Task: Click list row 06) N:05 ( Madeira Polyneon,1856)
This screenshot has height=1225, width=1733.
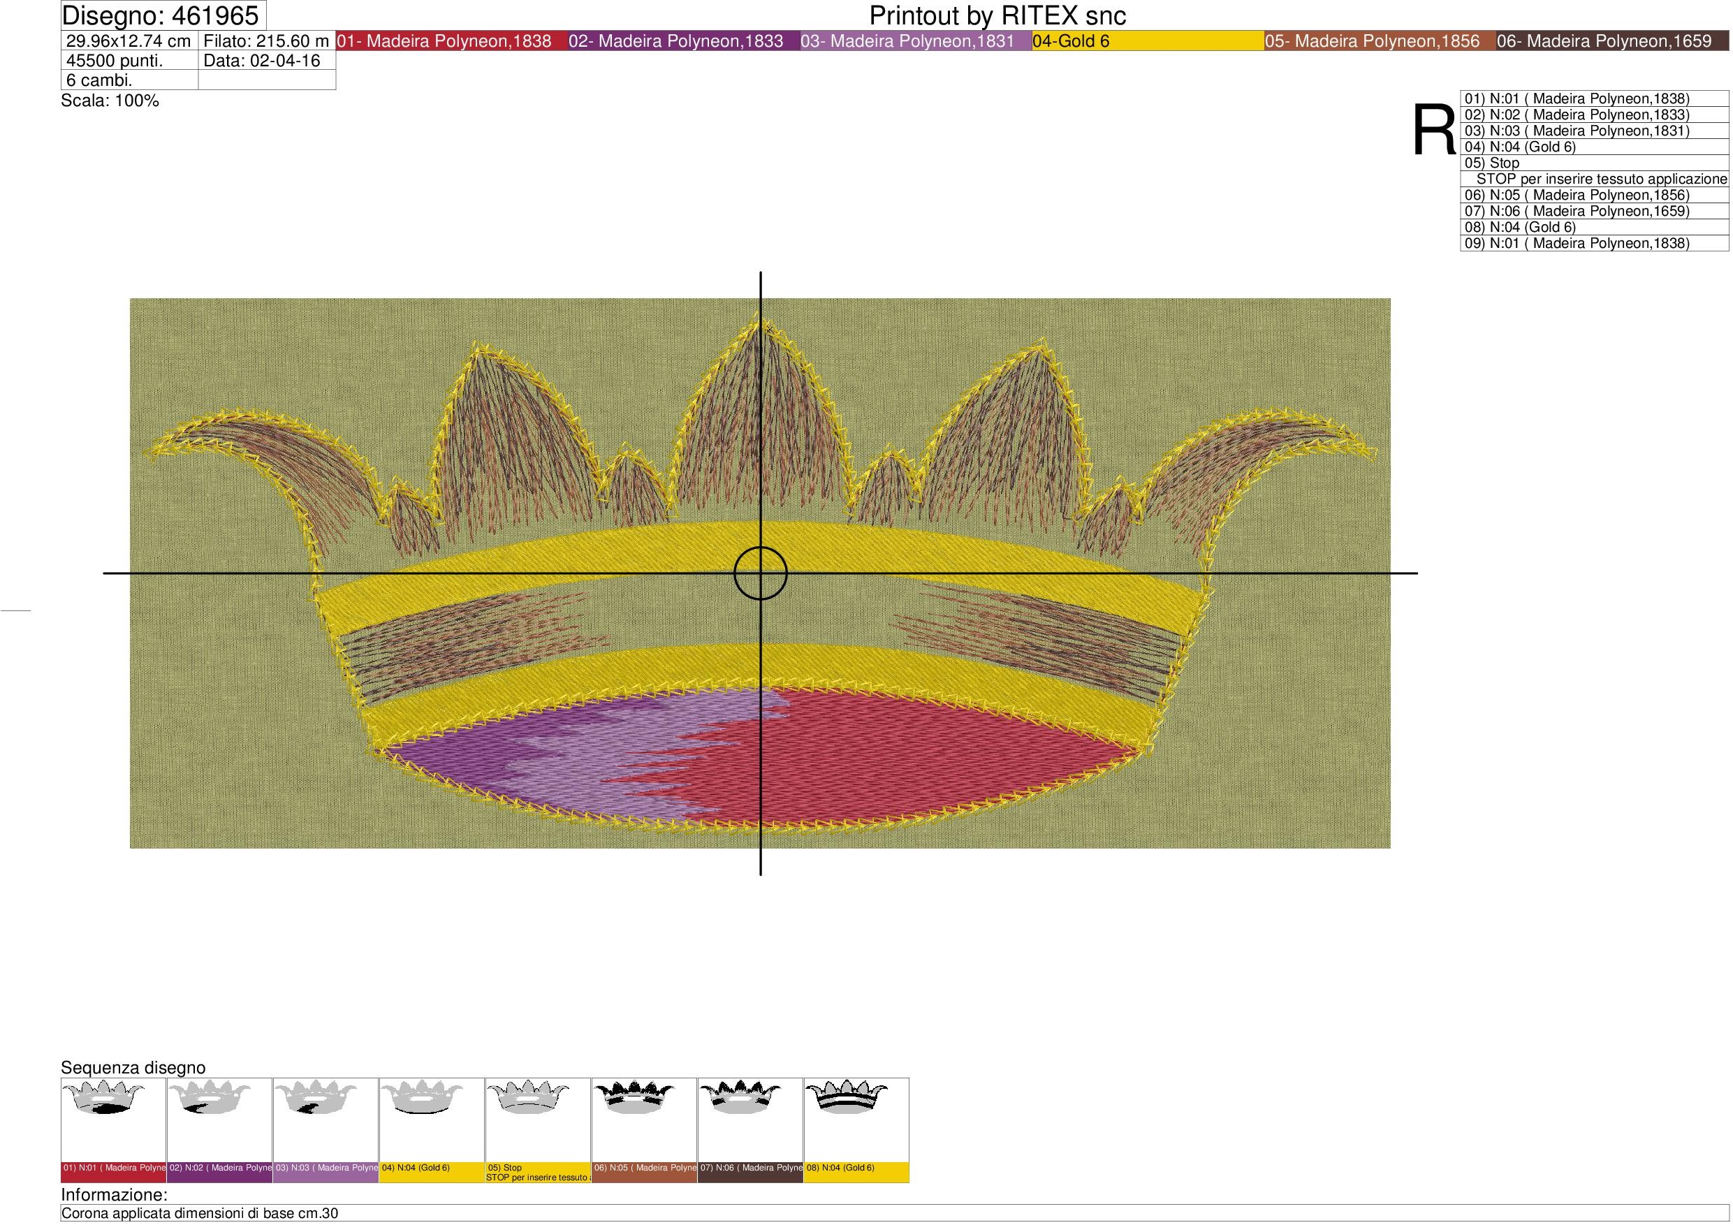Action: point(1595,195)
